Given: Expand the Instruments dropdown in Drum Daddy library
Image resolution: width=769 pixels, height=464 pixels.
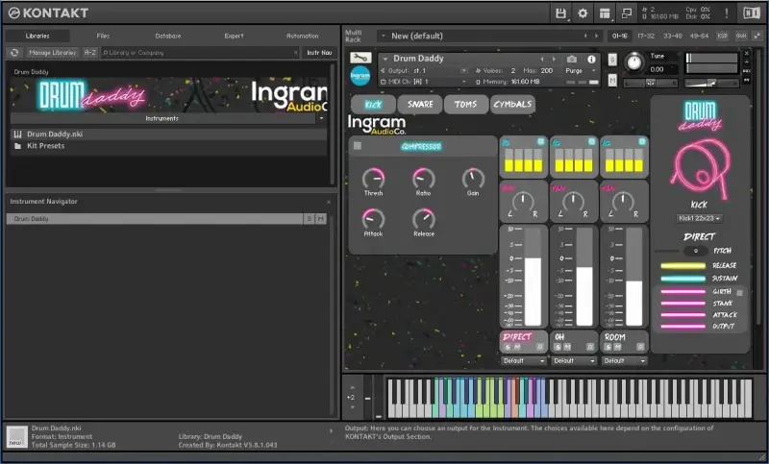Looking at the screenshot, I should (322, 118).
